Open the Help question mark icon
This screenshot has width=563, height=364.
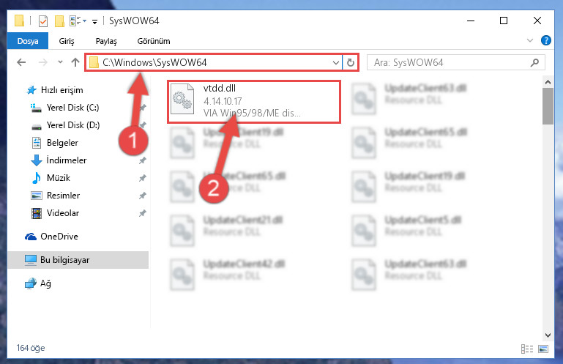pyautogui.click(x=545, y=40)
